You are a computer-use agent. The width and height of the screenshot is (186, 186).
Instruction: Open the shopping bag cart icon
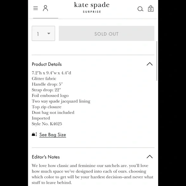tap(151, 8)
